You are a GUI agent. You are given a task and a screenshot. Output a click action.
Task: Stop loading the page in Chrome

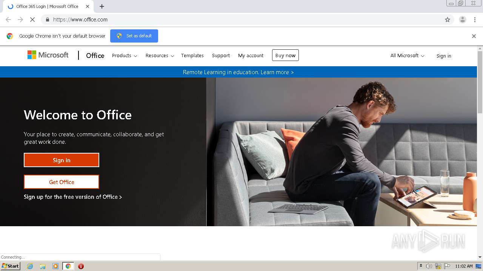pyautogui.click(x=32, y=20)
